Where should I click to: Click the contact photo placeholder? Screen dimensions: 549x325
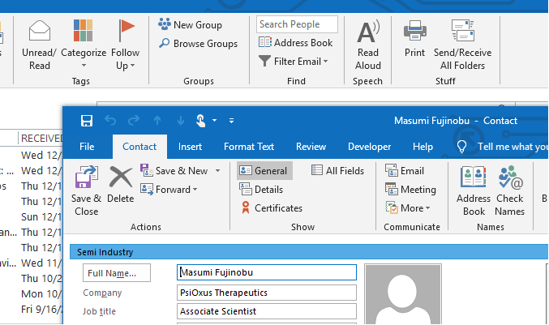click(x=403, y=294)
